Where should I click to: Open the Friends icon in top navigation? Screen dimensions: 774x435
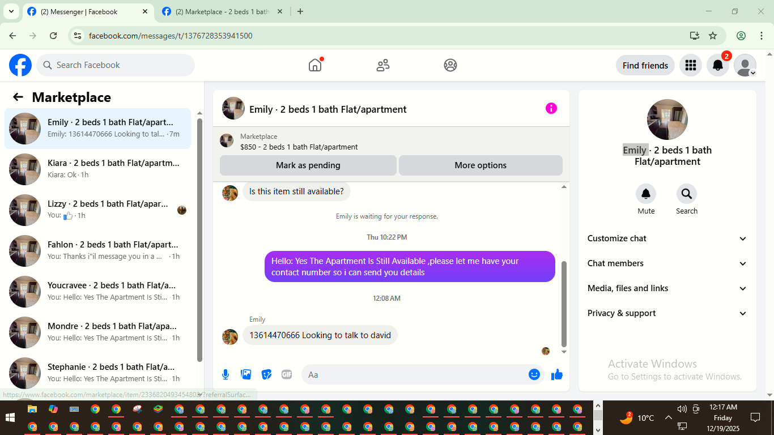383,65
